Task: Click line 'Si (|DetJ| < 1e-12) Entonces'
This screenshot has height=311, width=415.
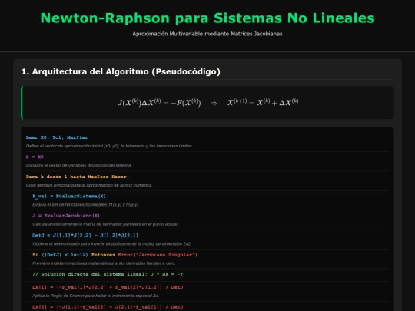Action: coord(74,255)
